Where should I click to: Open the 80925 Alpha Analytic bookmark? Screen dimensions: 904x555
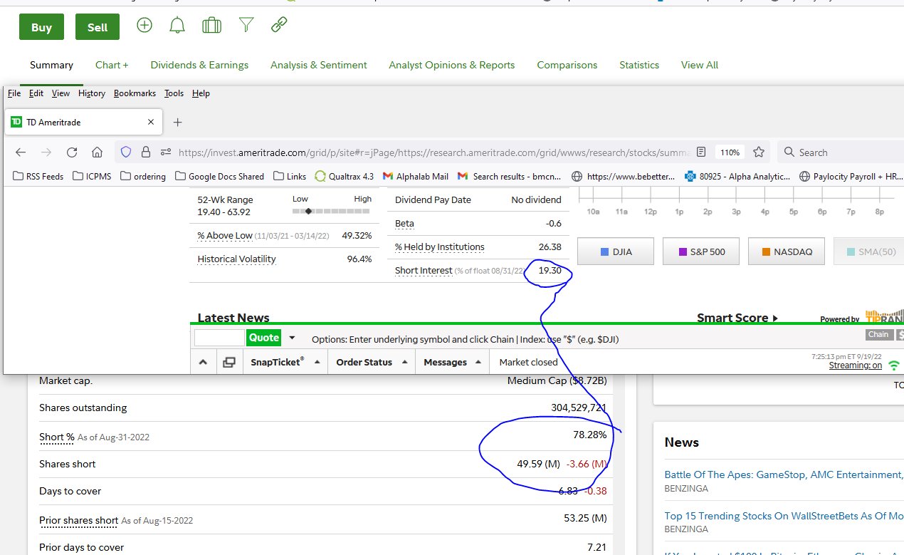737,176
